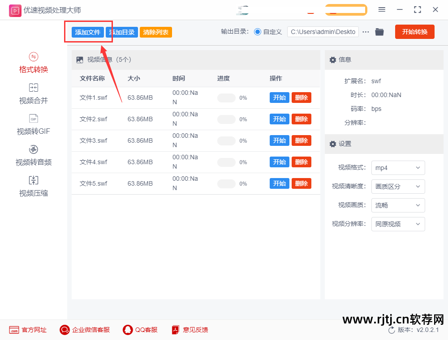Toggle fullscreen with the title bar expand icon

point(418,10)
